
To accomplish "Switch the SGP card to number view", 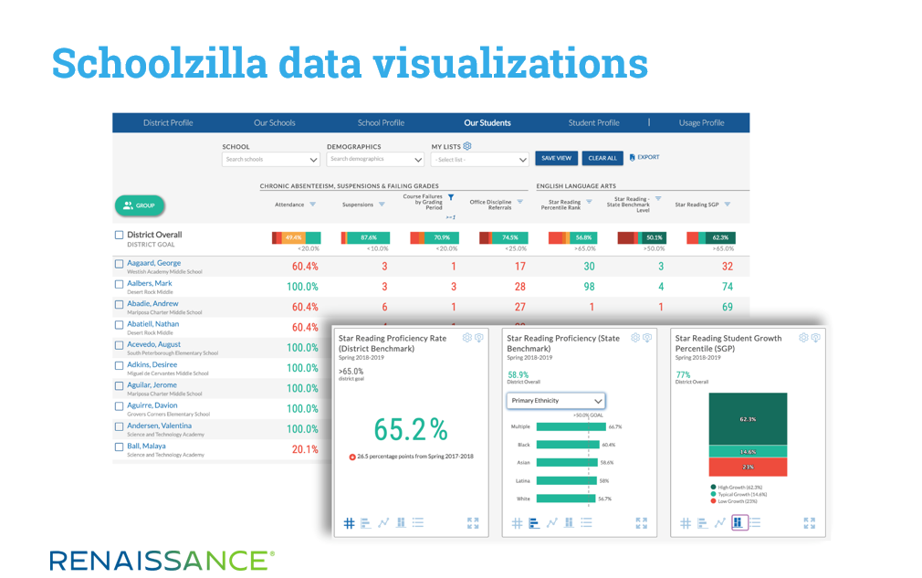I will (x=685, y=522).
